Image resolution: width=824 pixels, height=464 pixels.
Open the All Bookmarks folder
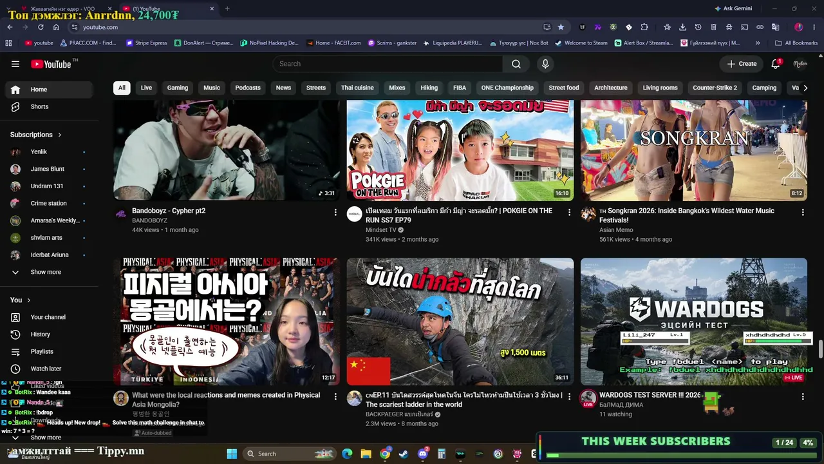pyautogui.click(x=796, y=43)
